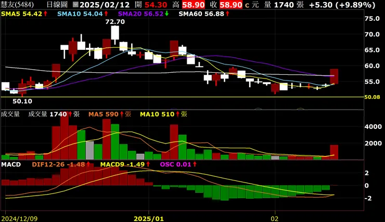Image resolution: width=385 pixels, height=222 pixels.
Task: Select the volume MA10 510 legend
Action: point(163,114)
